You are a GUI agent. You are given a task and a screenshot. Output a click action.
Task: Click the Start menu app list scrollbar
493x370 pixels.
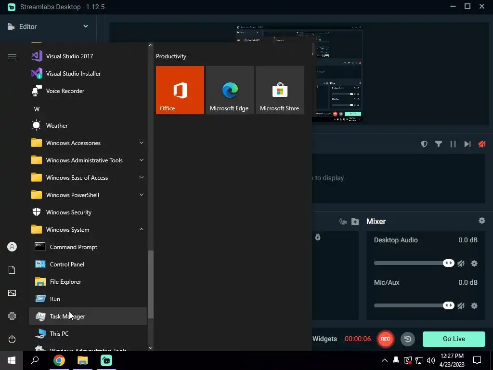[x=151, y=284]
